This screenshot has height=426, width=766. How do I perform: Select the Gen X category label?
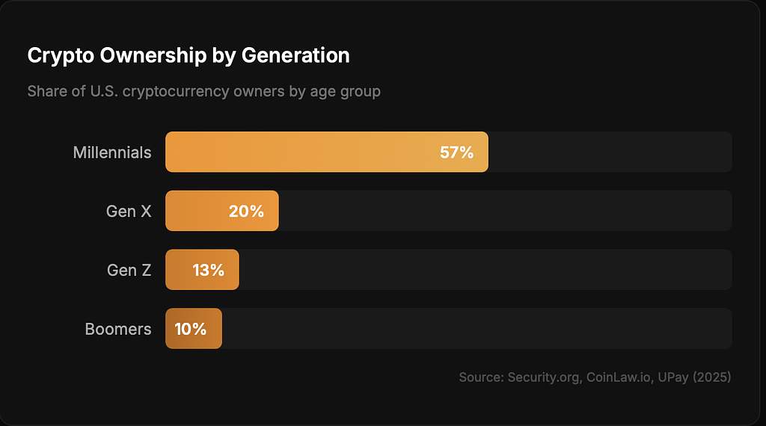click(x=129, y=212)
